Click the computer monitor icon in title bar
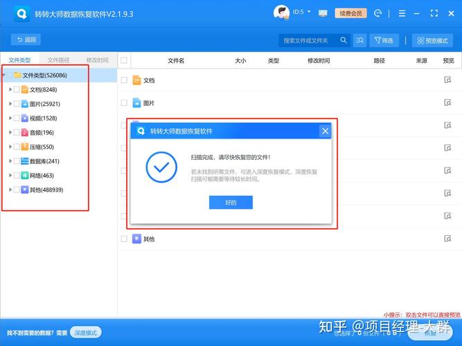Image resolution: width=462 pixels, height=346 pixels. click(x=323, y=13)
